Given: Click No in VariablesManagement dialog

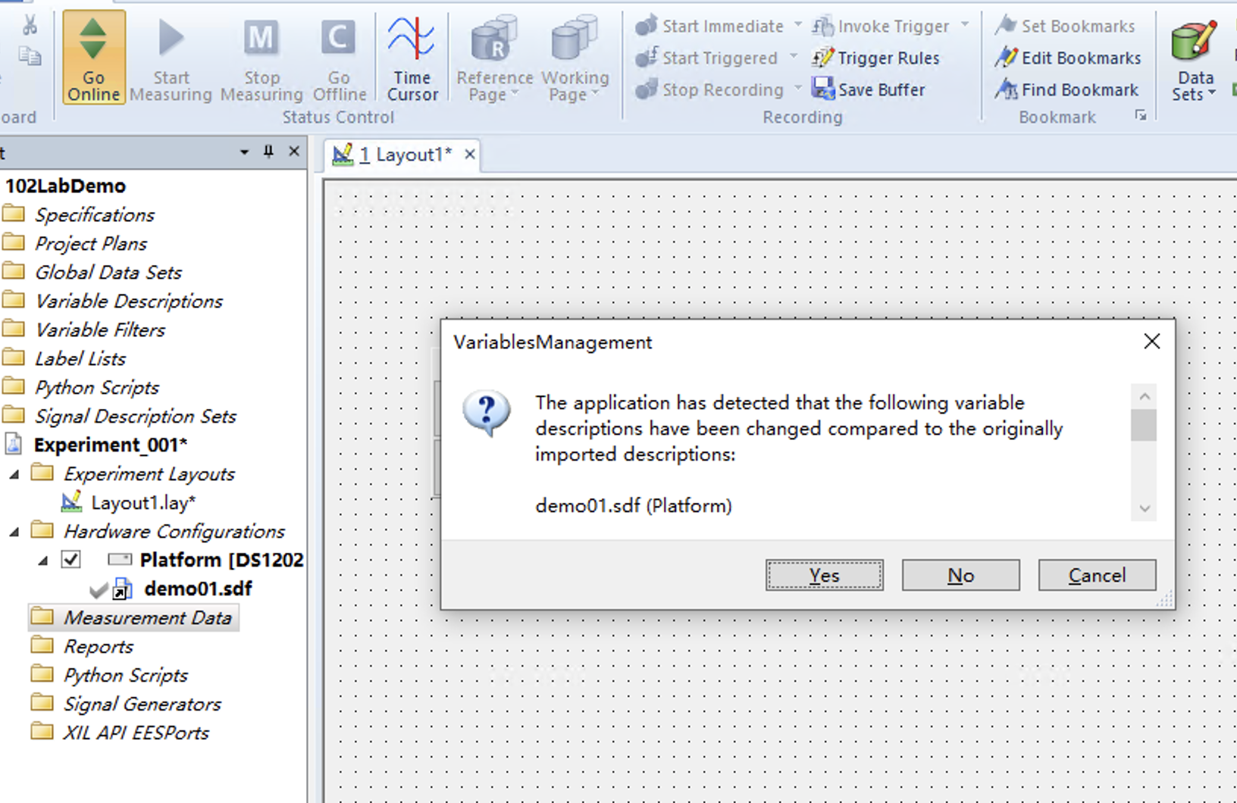Looking at the screenshot, I should (960, 576).
